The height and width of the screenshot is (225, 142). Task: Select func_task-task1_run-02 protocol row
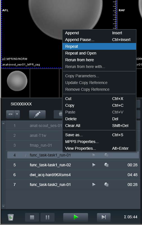tap(73, 165)
